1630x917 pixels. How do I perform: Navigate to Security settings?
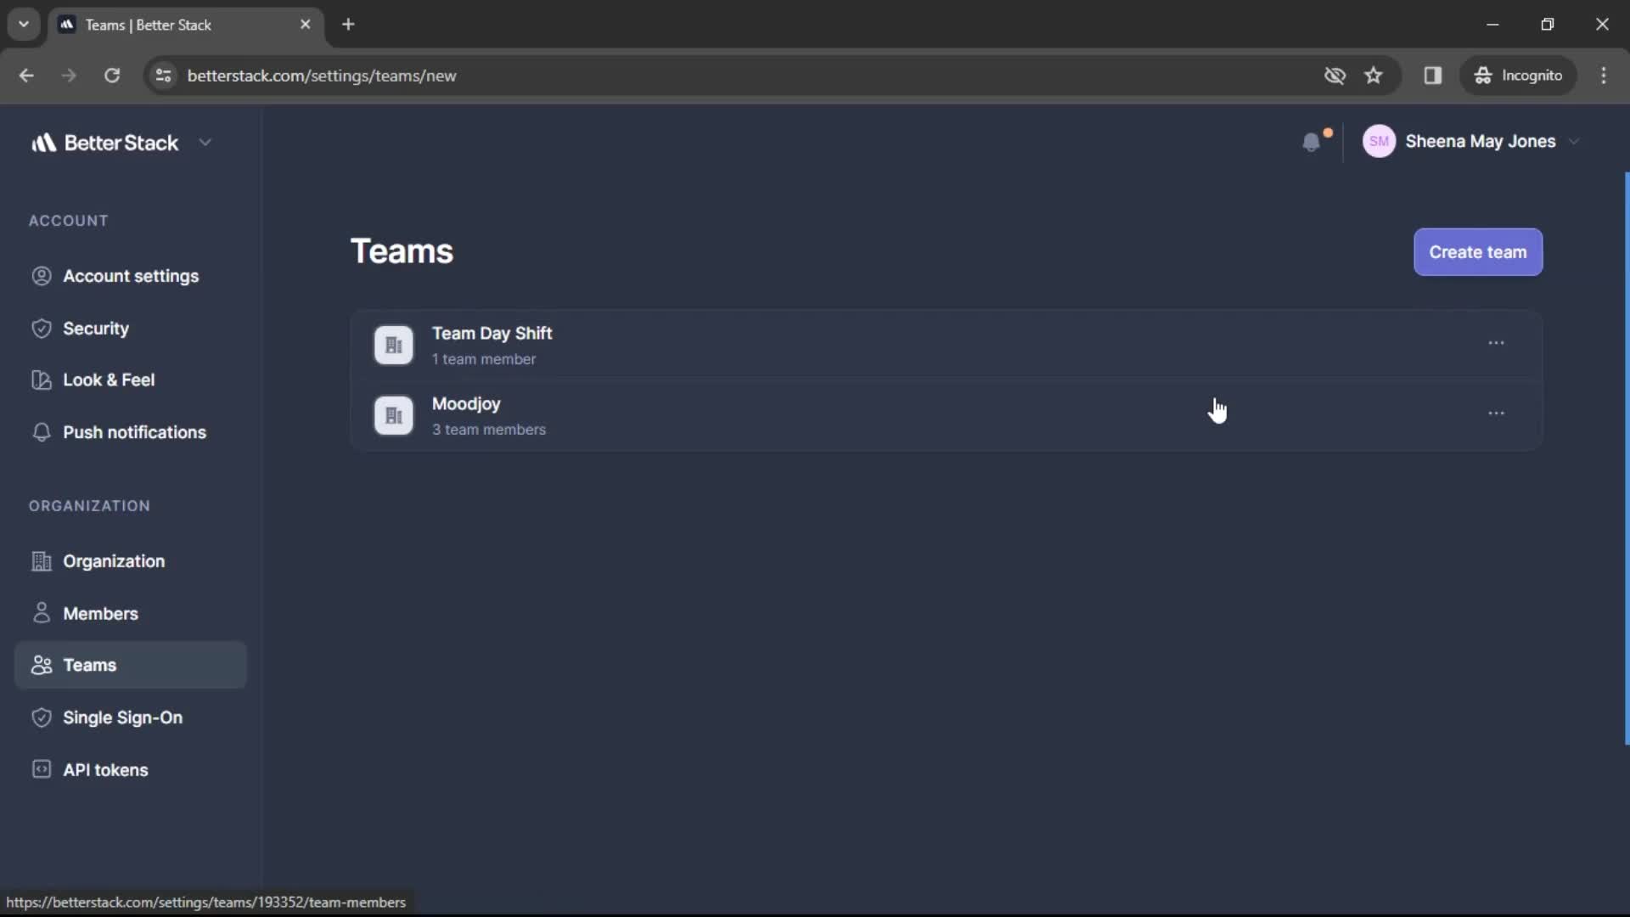pyautogui.click(x=95, y=328)
